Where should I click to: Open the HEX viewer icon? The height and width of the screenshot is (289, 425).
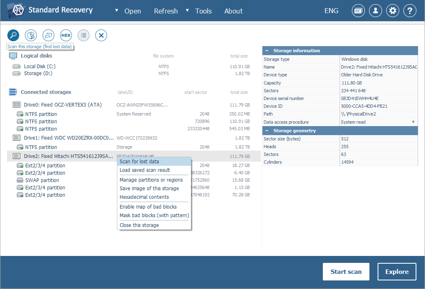coord(66,36)
